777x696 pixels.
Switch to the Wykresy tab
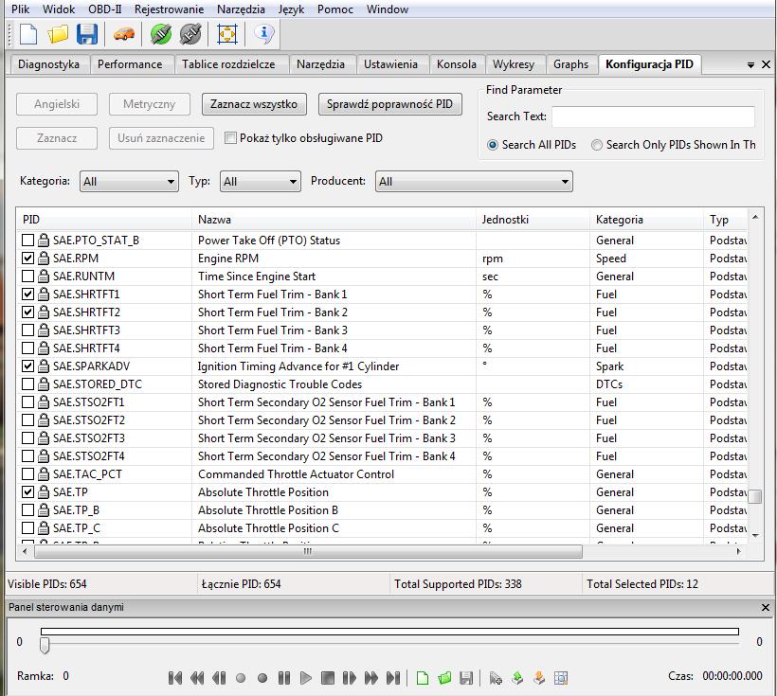(514, 64)
